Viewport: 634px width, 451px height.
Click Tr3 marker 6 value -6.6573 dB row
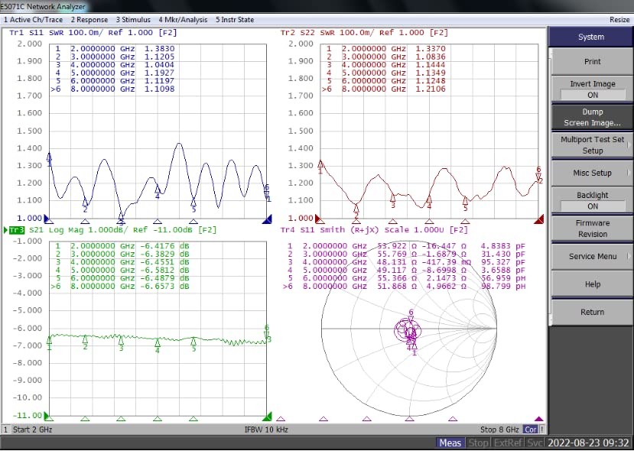click(x=119, y=286)
